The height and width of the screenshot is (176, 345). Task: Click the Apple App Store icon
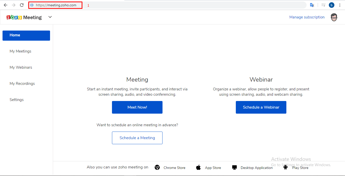198,167
